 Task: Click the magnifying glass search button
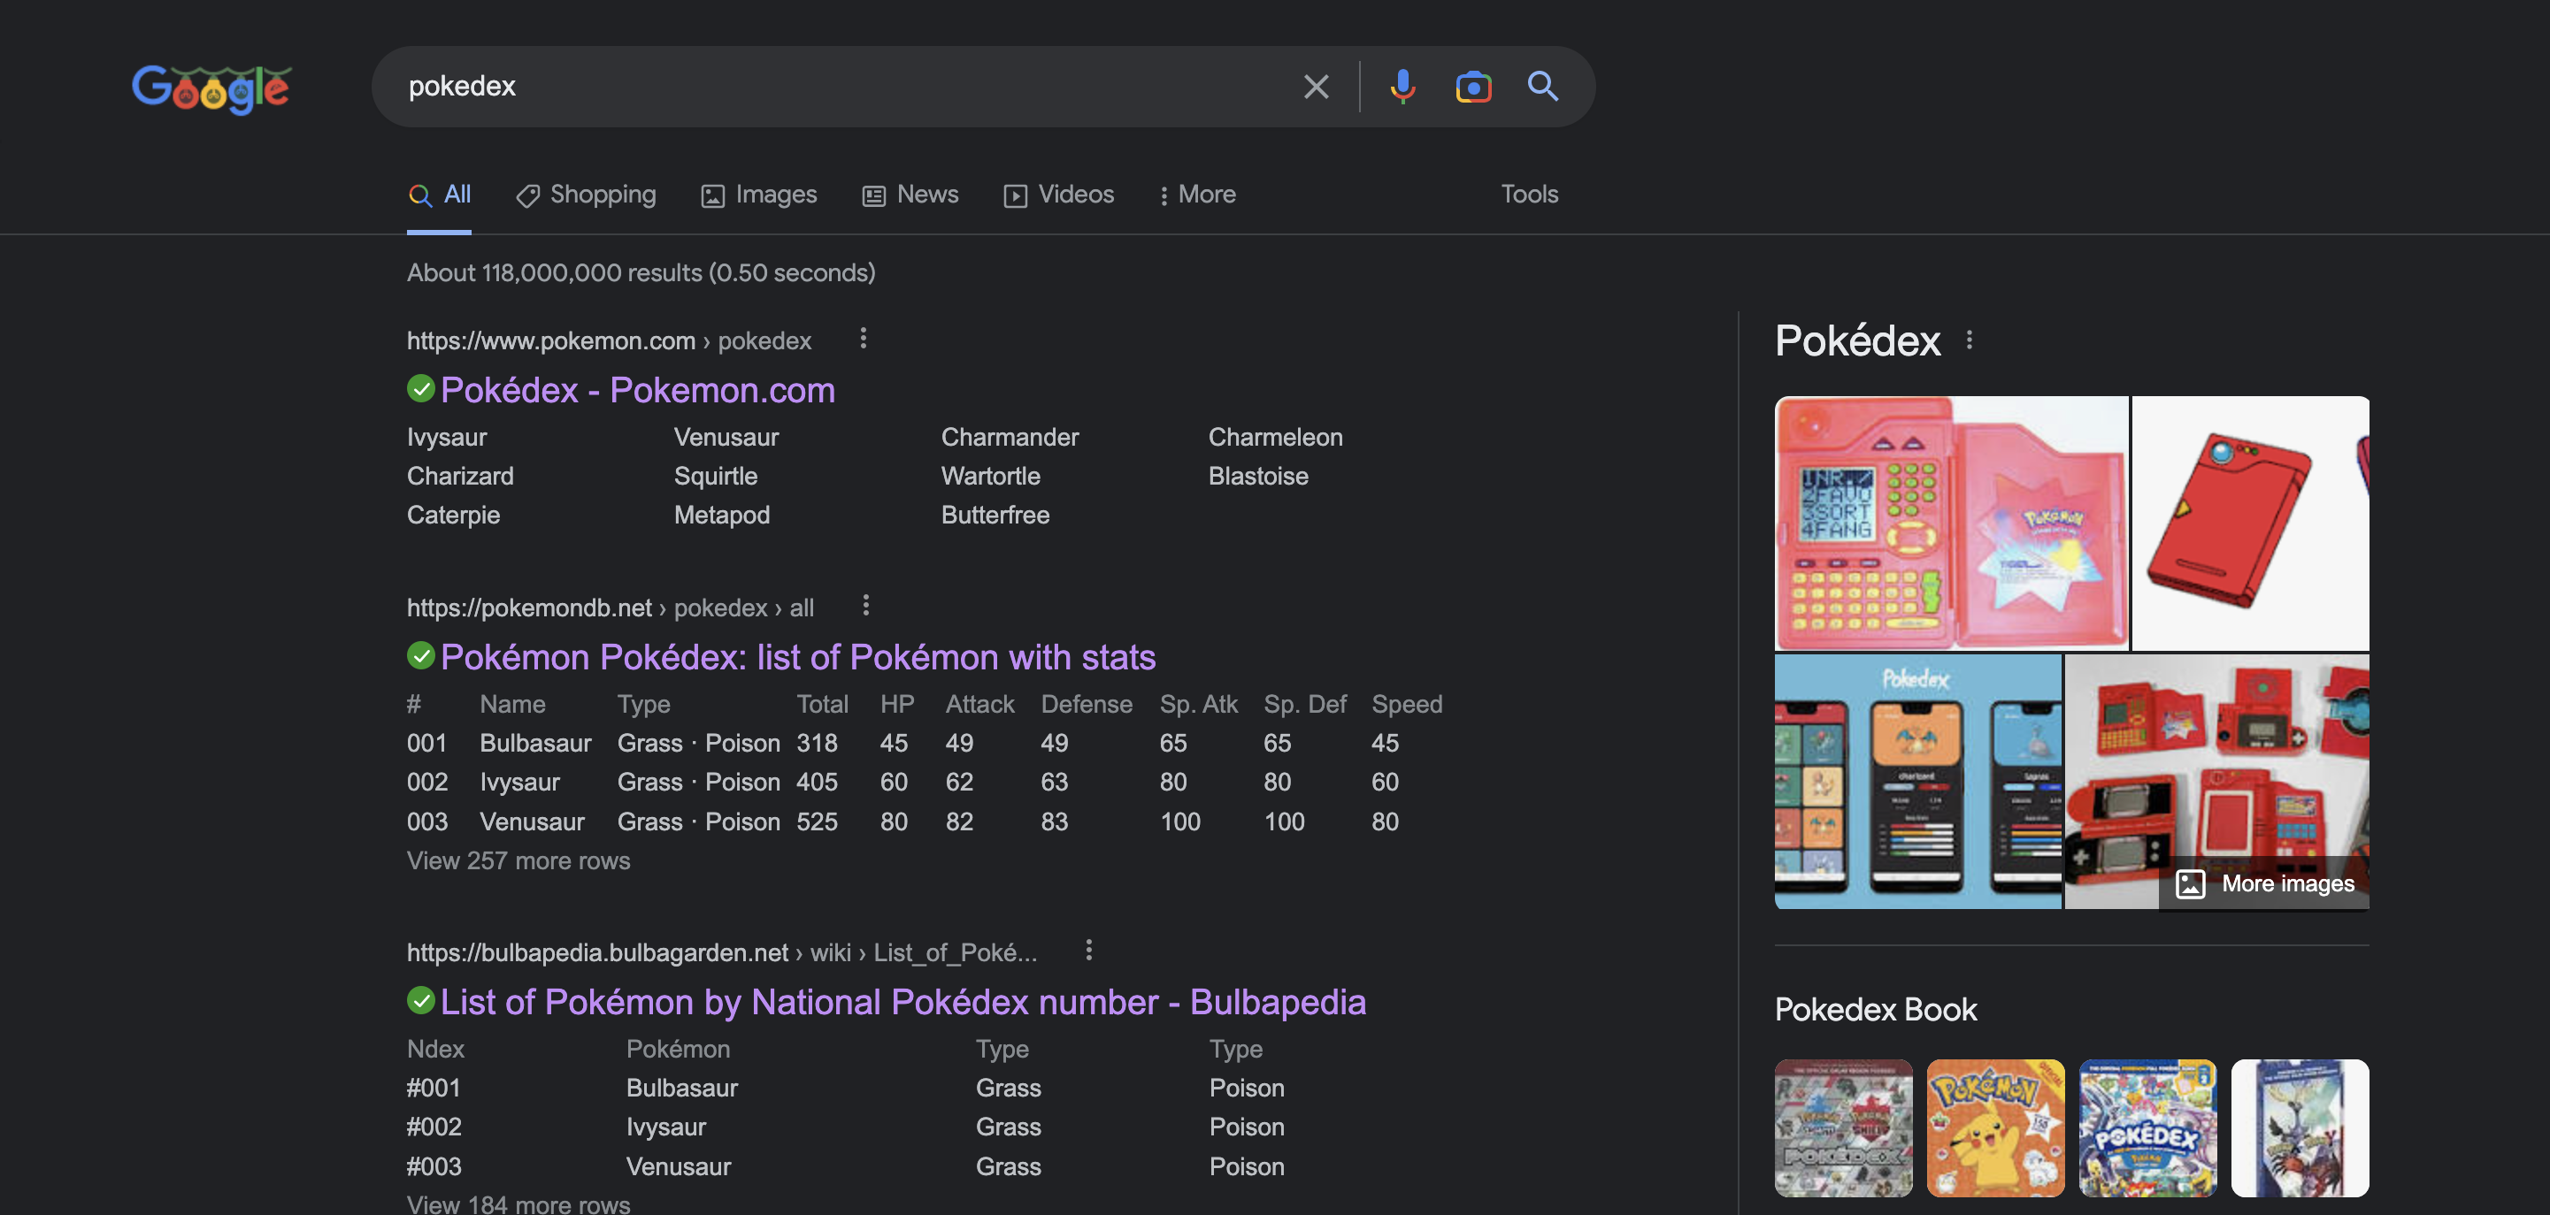point(1542,86)
